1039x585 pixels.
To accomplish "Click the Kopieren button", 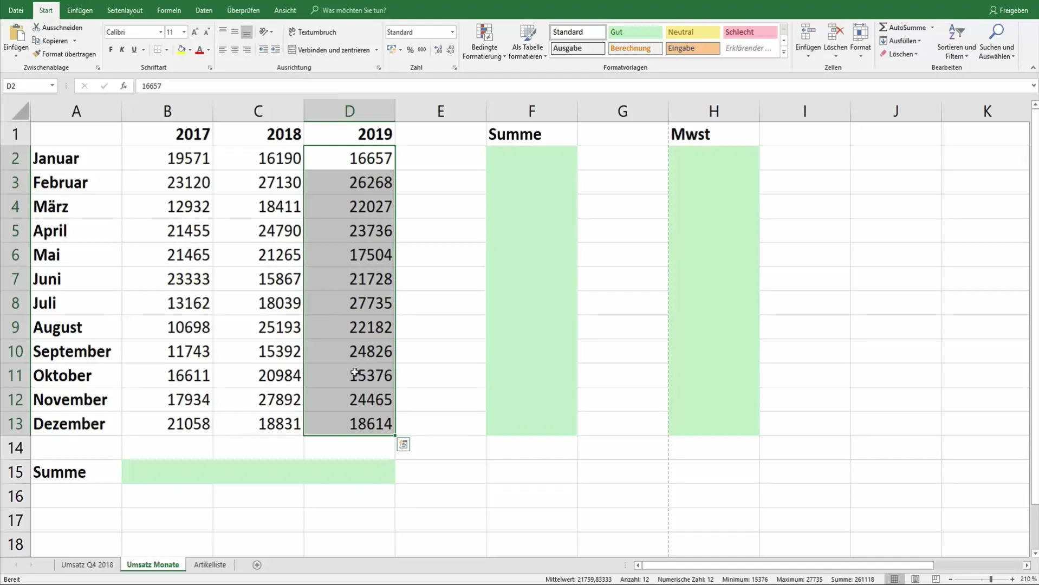I will 50,41.
